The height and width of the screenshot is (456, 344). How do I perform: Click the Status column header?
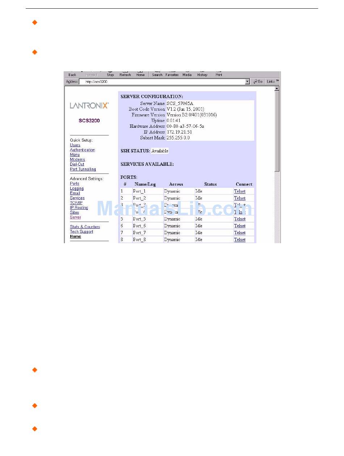[210, 184]
